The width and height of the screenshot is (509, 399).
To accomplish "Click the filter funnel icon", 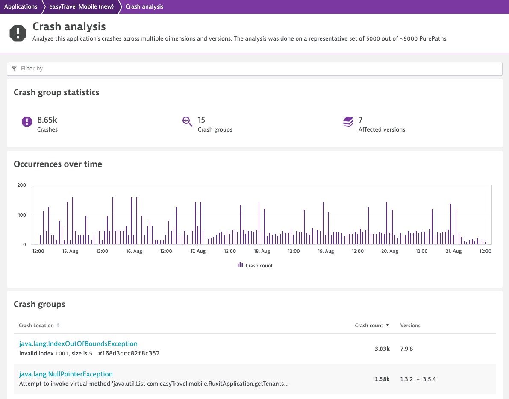I will point(14,68).
